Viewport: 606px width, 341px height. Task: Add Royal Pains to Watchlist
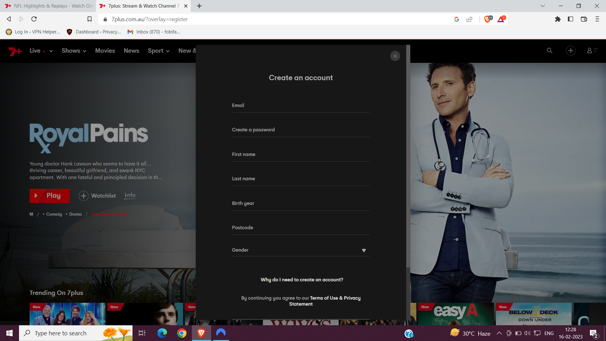coord(97,196)
